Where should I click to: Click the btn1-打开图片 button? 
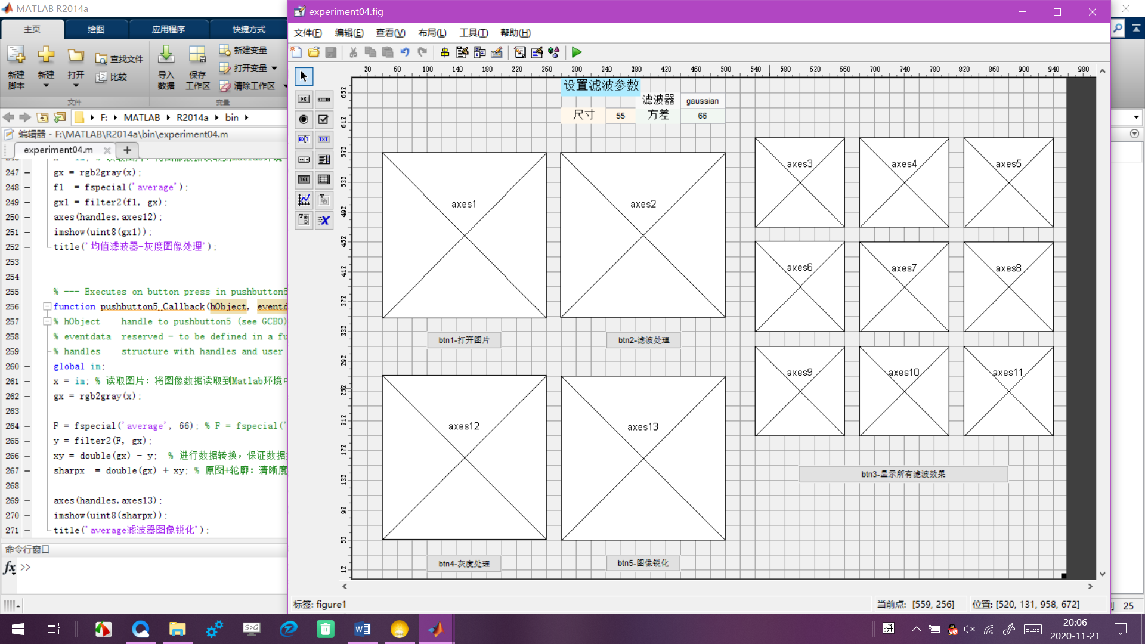[x=464, y=340]
